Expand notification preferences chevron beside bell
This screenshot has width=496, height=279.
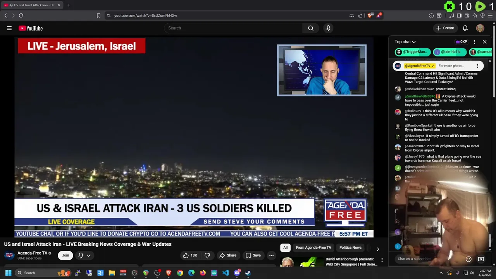[88, 255]
